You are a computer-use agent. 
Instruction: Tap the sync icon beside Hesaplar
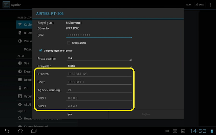point(20,118)
